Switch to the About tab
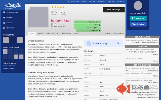 point(32,34)
